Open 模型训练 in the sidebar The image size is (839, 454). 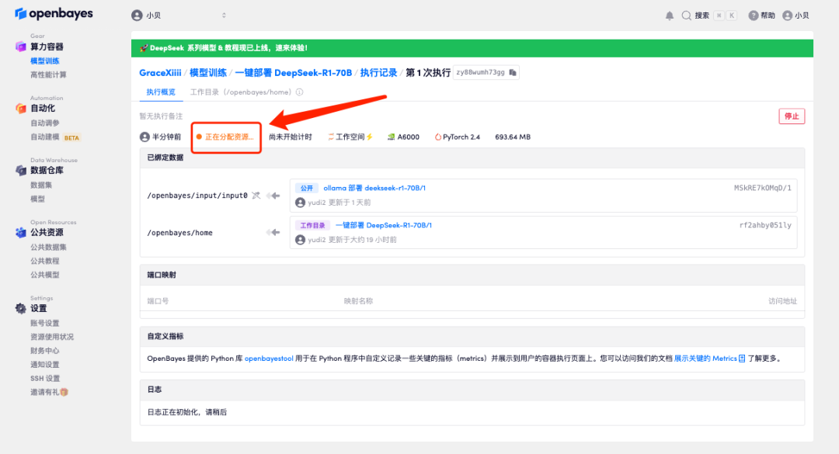tap(45, 61)
